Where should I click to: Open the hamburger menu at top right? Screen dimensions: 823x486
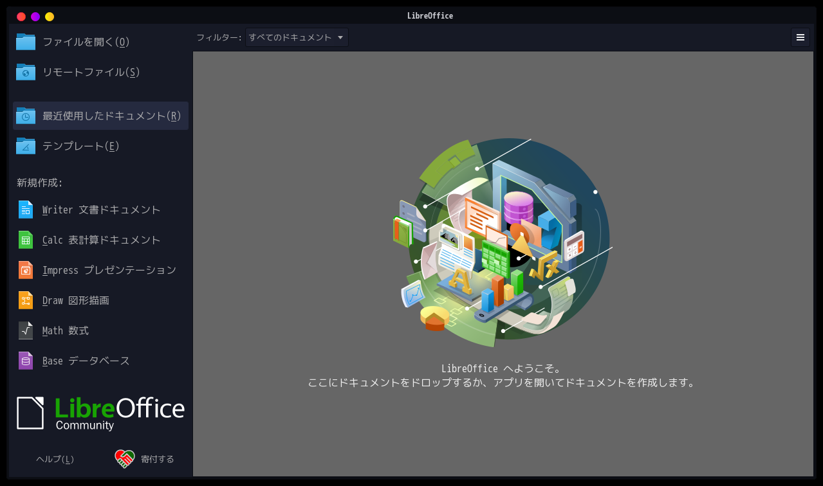(800, 37)
